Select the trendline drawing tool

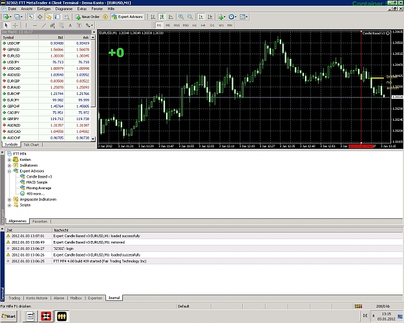[44, 25]
